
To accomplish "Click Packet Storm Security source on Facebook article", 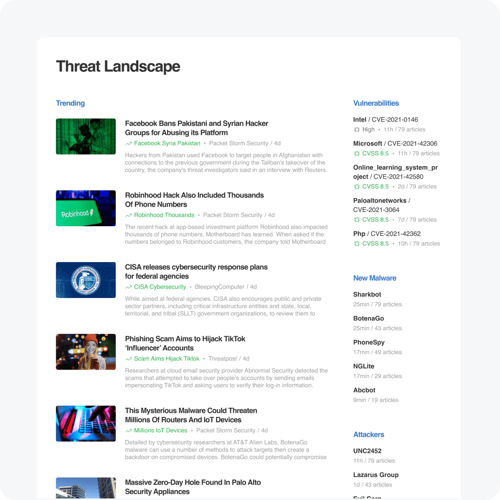I will [239, 143].
